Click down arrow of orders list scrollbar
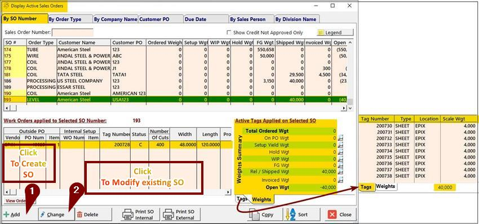Screen dimensions: 479x224 point(350,108)
